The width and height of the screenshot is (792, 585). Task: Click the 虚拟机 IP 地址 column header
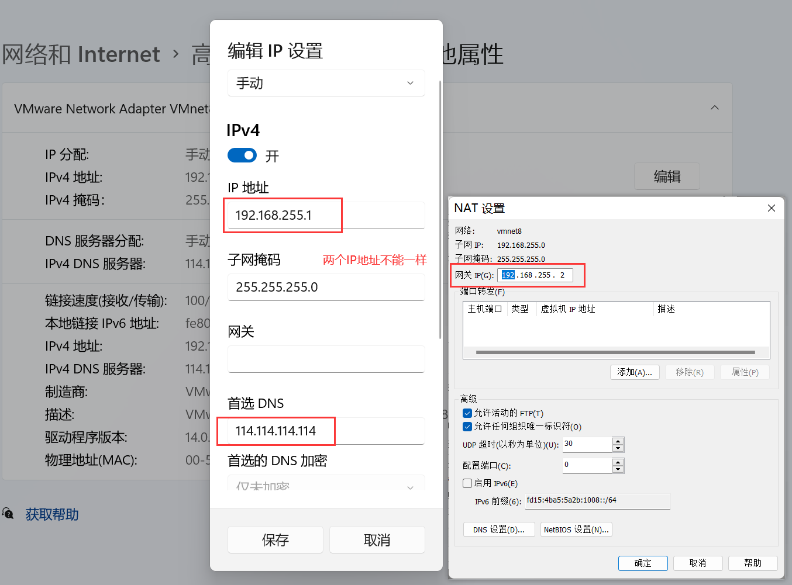click(595, 309)
